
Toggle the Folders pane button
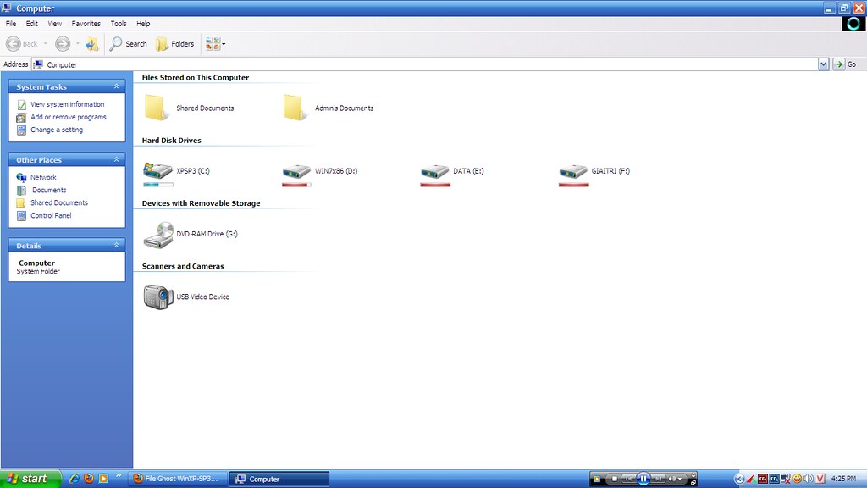[174, 44]
